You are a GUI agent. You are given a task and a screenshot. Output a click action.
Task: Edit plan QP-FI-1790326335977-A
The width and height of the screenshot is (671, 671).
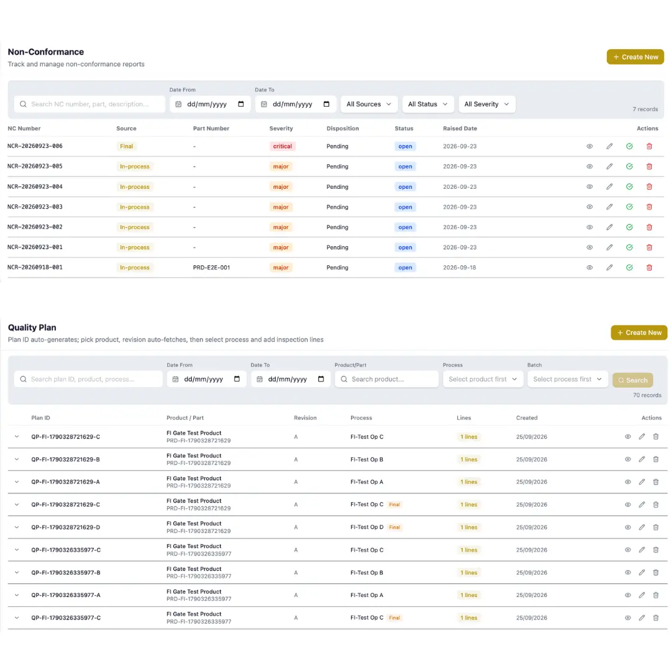[641, 595]
